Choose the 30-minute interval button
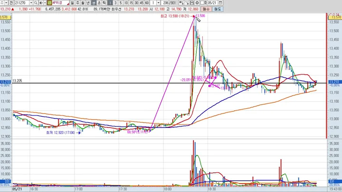 tap(136, 3)
